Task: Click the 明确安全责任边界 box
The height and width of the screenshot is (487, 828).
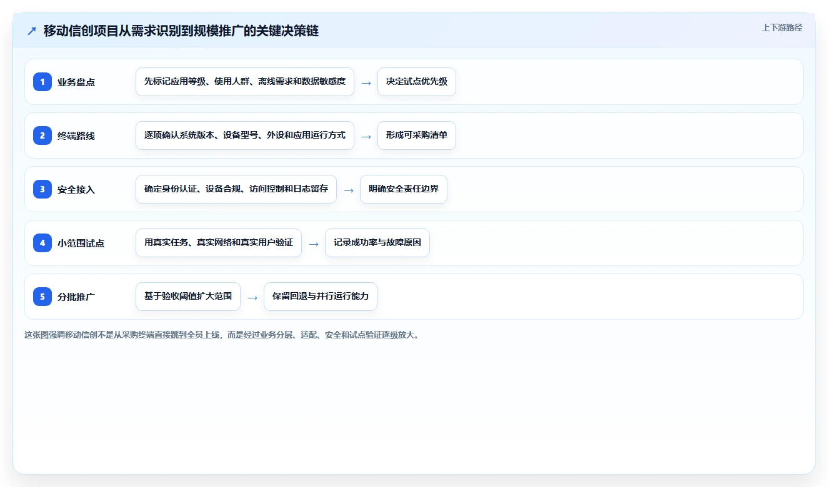Action: pyautogui.click(x=404, y=189)
